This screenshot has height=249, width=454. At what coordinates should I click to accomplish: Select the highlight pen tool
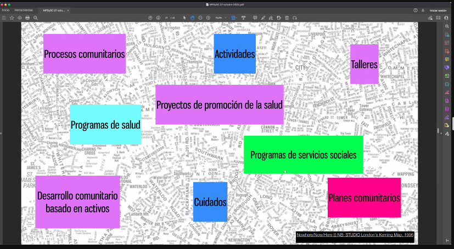[263, 18]
